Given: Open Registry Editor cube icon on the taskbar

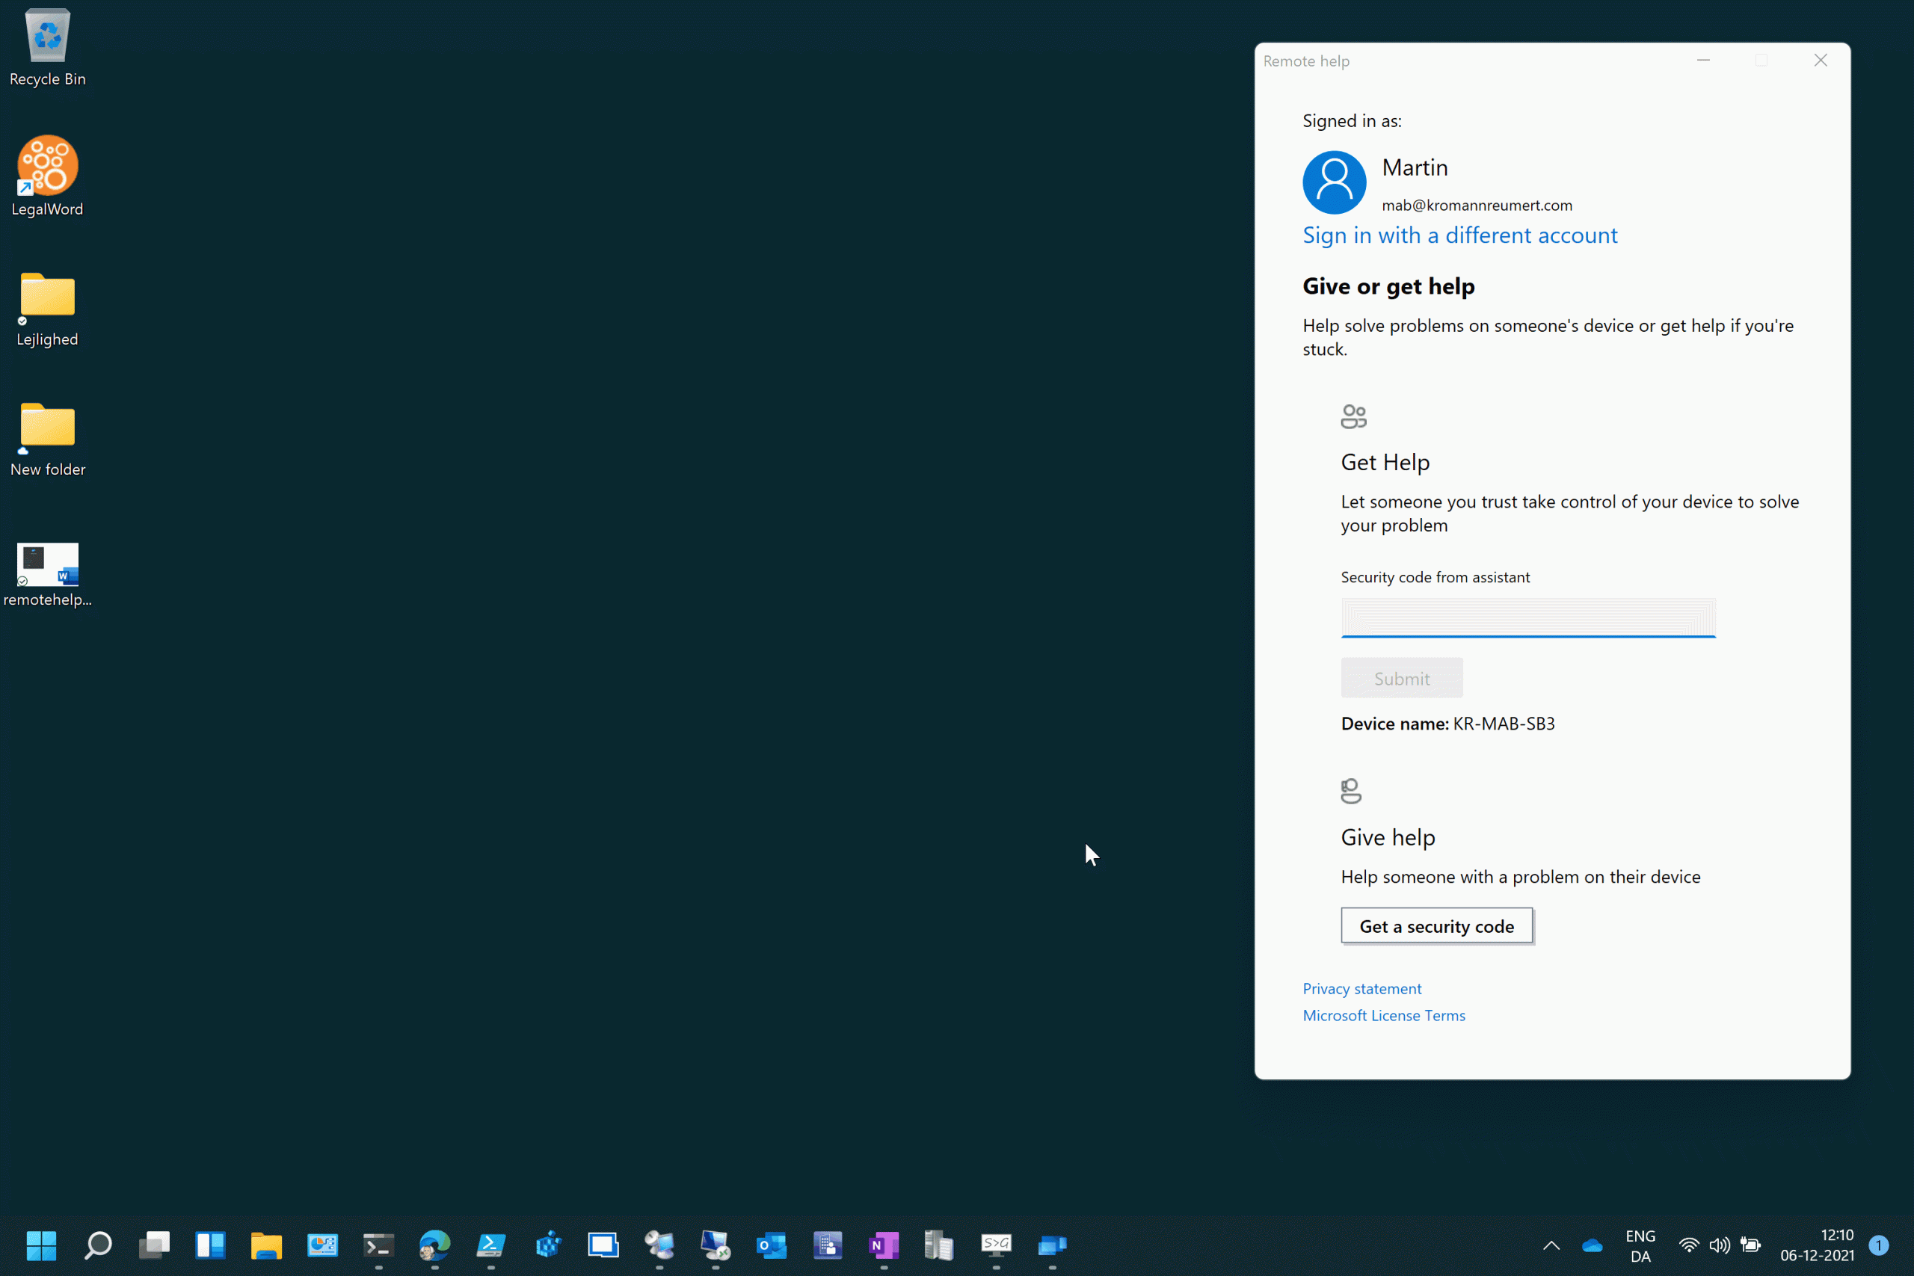Looking at the screenshot, I should coord(548,1245).
